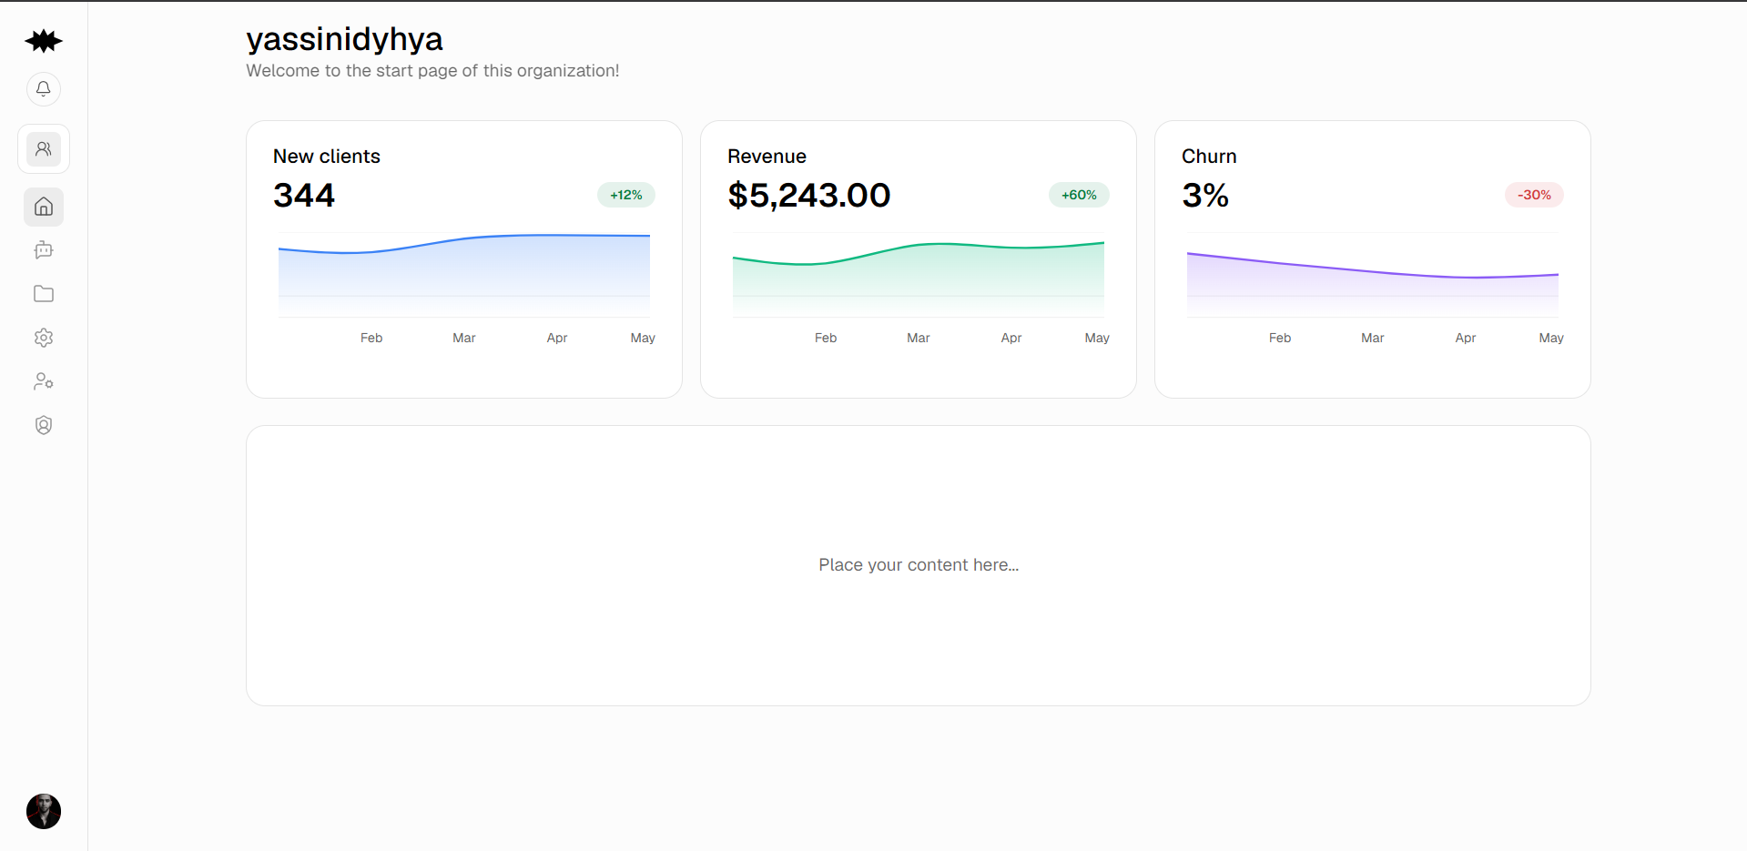This screenshot has height=851, width=1747.
Task: Click the 3% churn value
Action: pos(1205,195)
